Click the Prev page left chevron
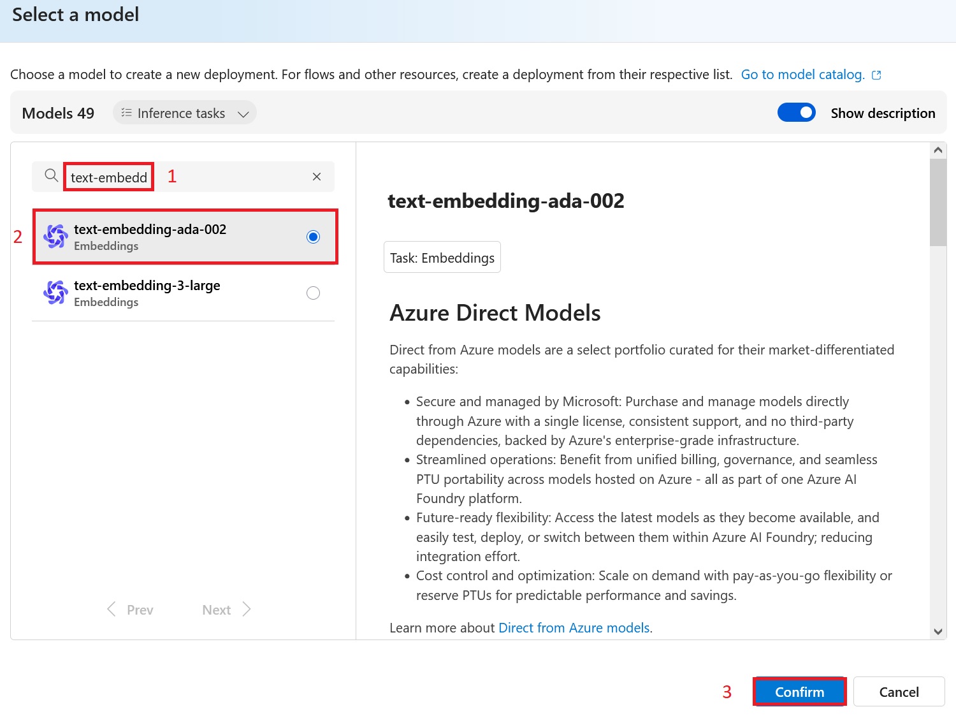 (x=112, y=610)
